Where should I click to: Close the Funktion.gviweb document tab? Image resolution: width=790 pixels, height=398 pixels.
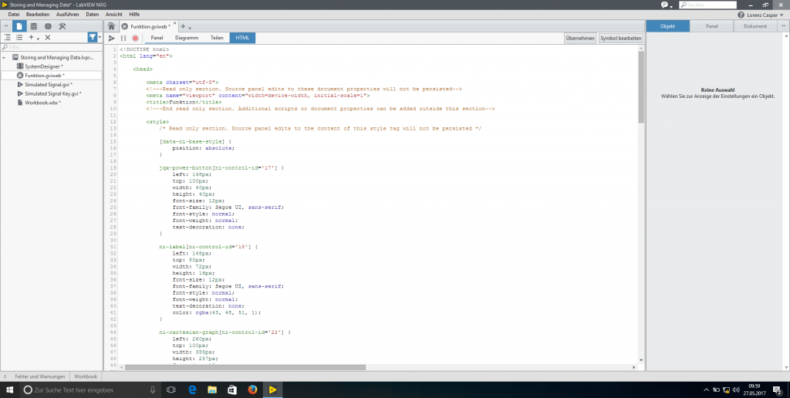coord(175,24)
